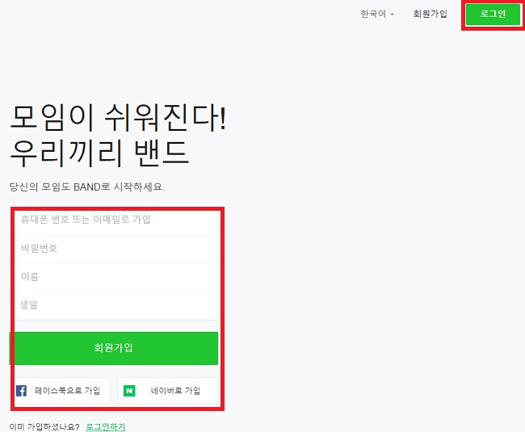The width and height of the screenshot is (525, 432).
Task: Click the 모임이 쉬워진다! headline text
Action: pos(119,117)
